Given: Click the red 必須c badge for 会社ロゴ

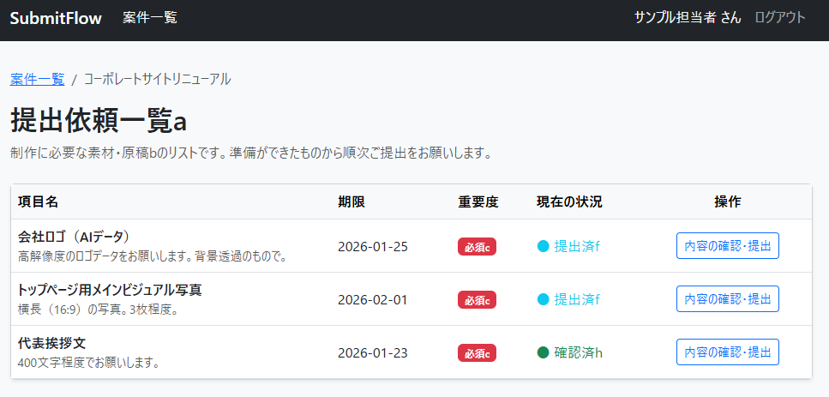Looking at the screenshot, I should (x=477, y=247).
